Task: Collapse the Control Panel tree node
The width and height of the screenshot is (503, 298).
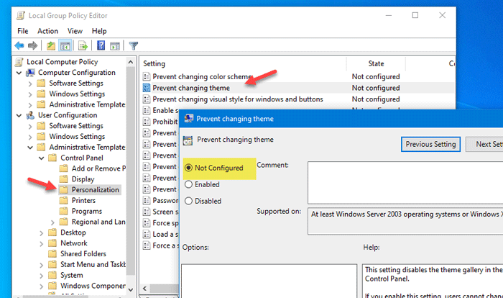Action: 42,158
